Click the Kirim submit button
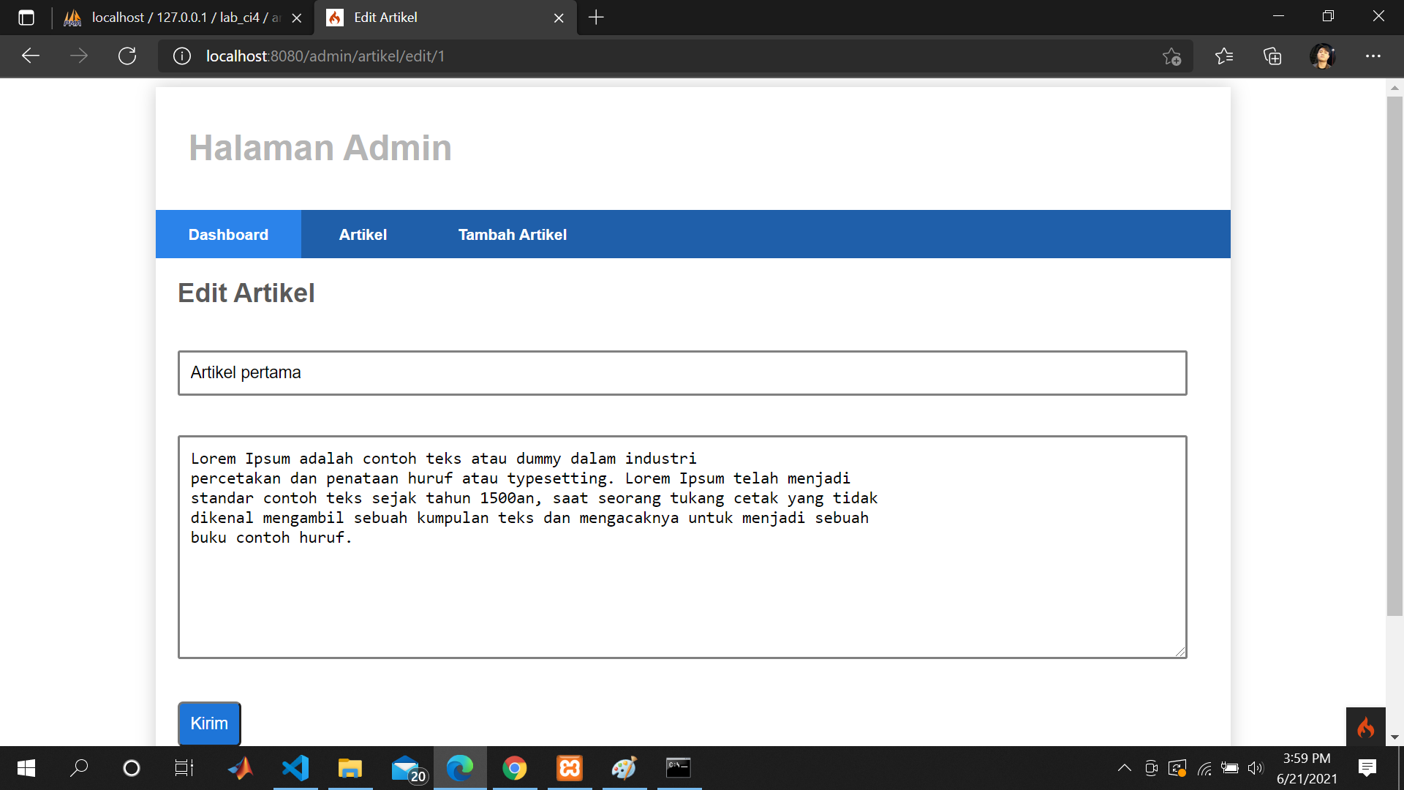Image resolution: width=1404 pixels, height=790 pixels. pos(208,723)
